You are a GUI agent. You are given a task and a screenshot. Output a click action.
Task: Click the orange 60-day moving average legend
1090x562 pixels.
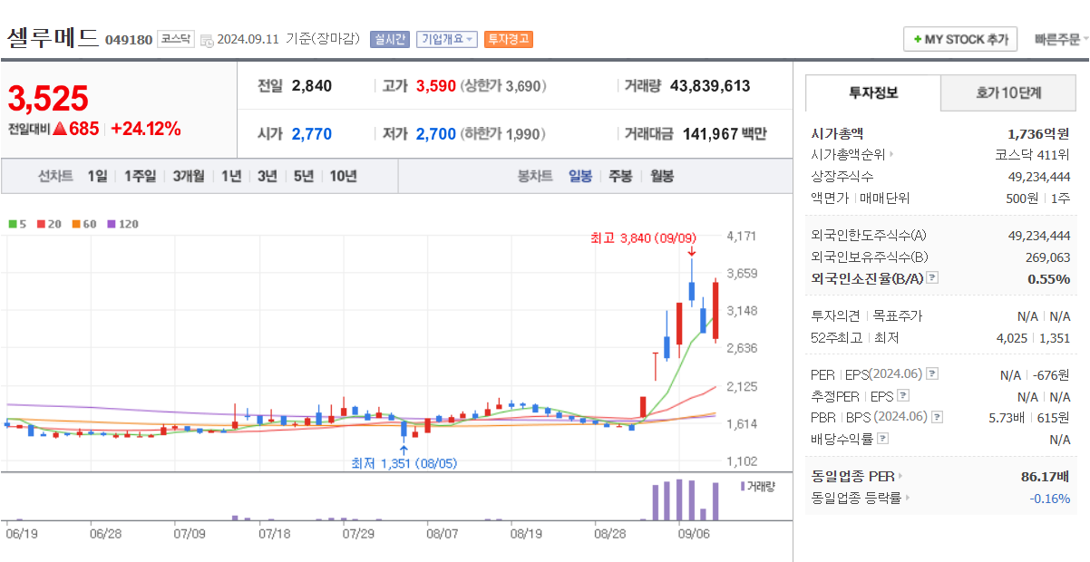tap(84, 224)
